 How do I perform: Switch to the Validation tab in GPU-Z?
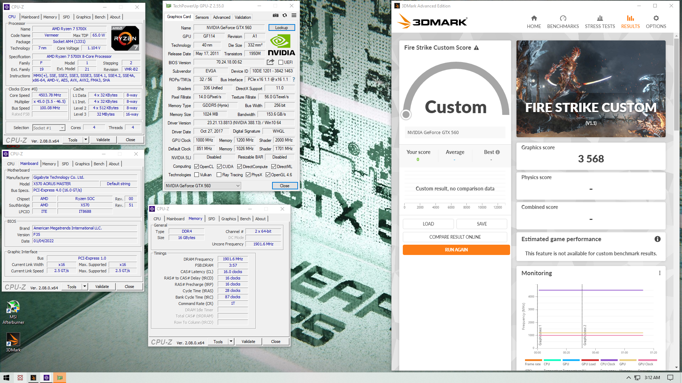[243, 17]
